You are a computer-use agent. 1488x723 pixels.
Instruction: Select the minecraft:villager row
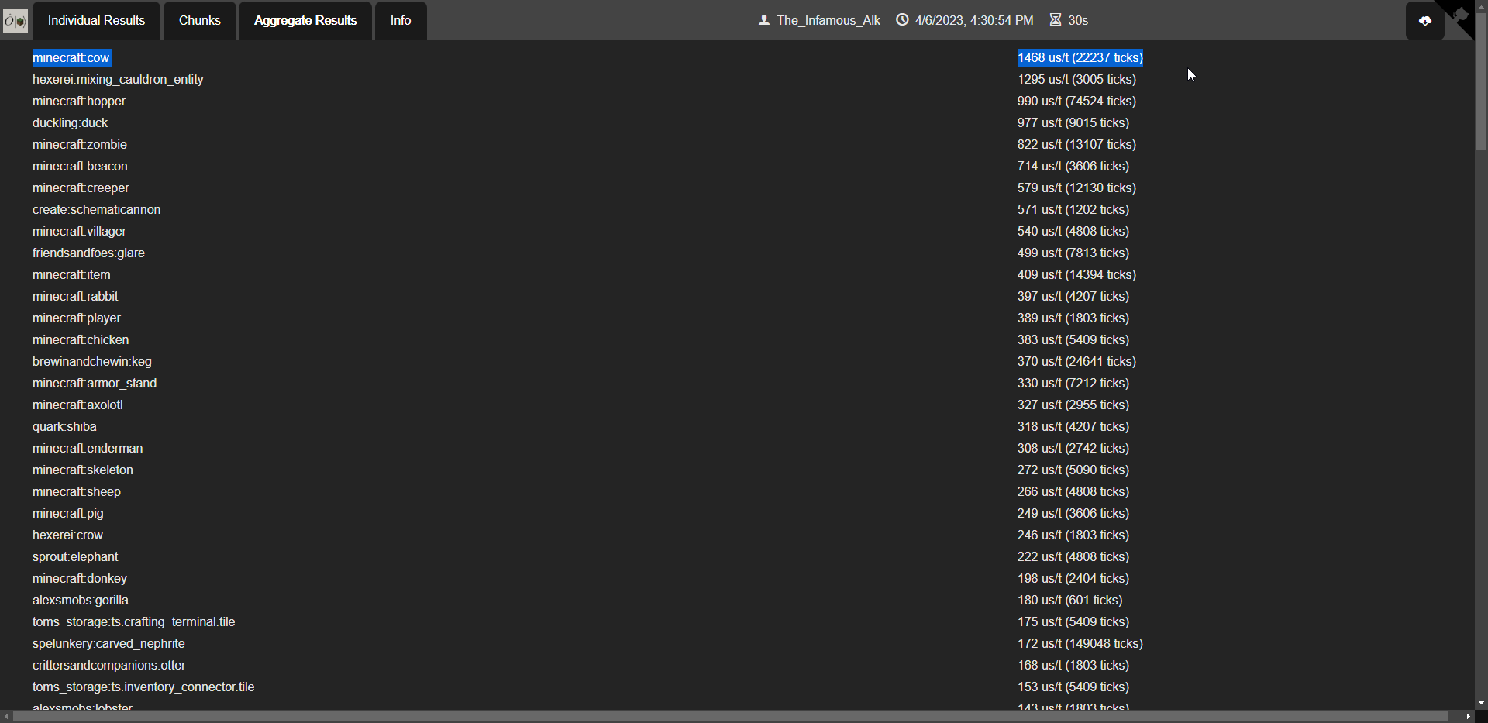coord(79,232)
